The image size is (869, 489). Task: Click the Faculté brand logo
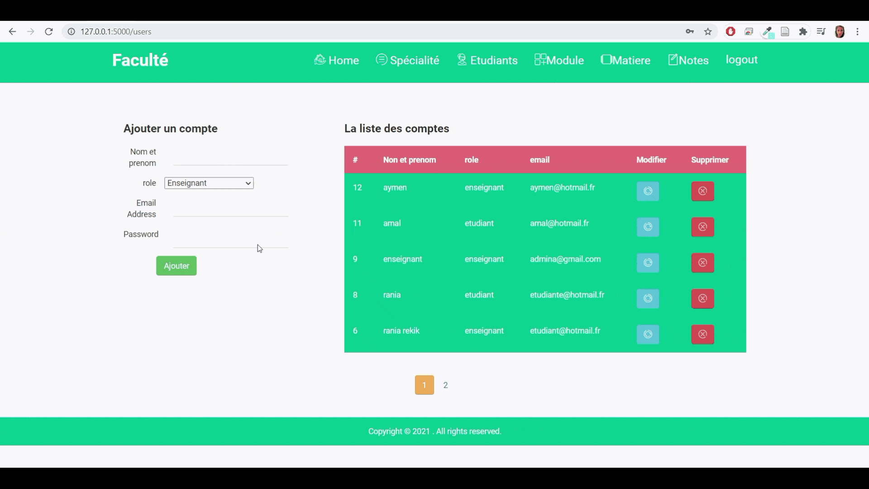140,60
